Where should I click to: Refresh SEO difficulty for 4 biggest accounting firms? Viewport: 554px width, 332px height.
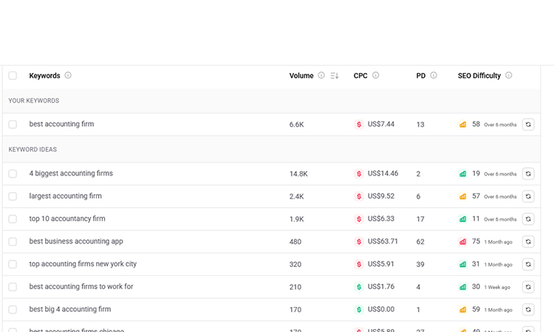point(528,173)
